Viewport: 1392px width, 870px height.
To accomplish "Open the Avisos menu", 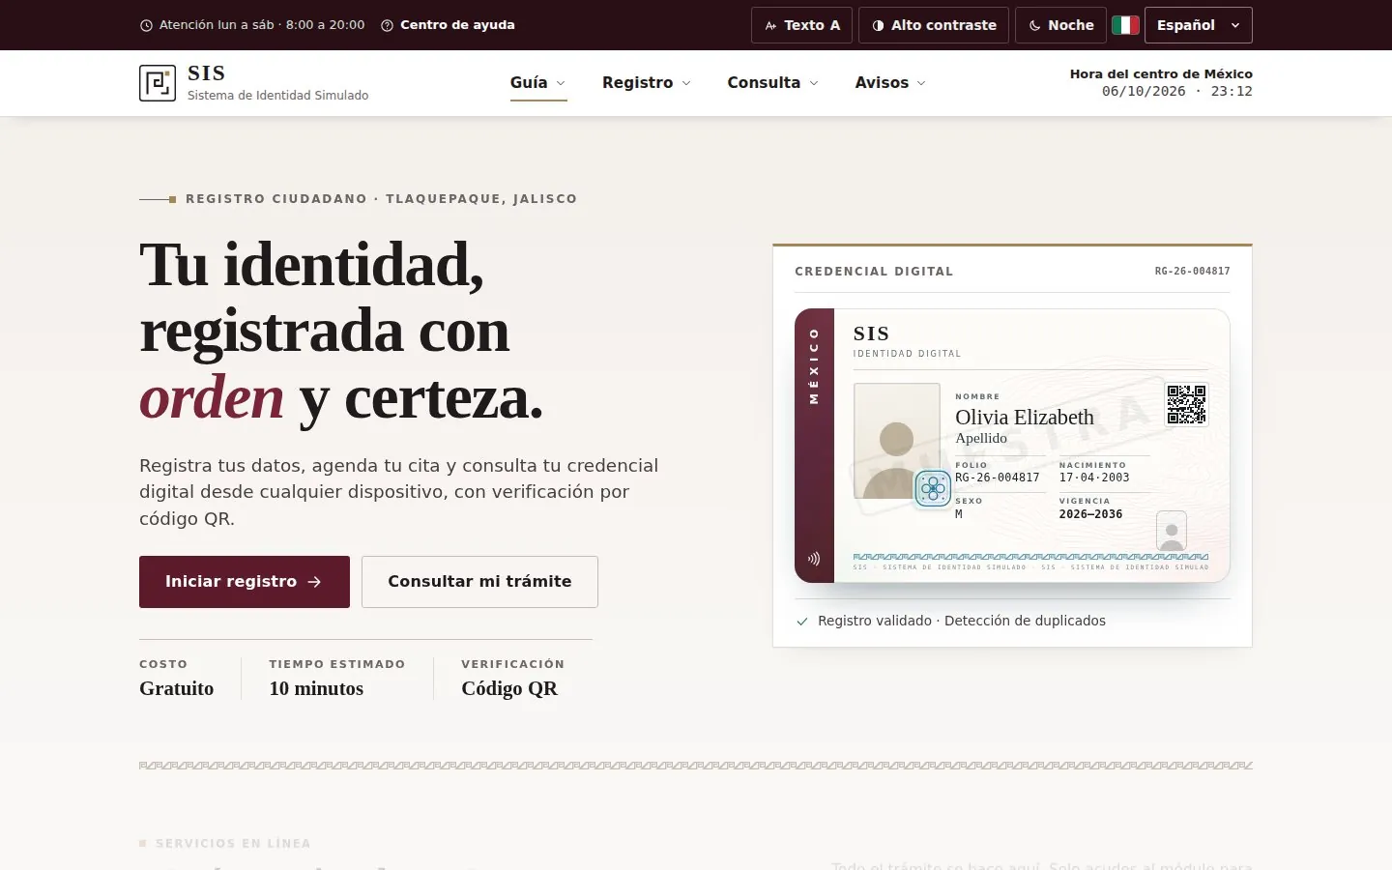I will [x=890, y=83].
